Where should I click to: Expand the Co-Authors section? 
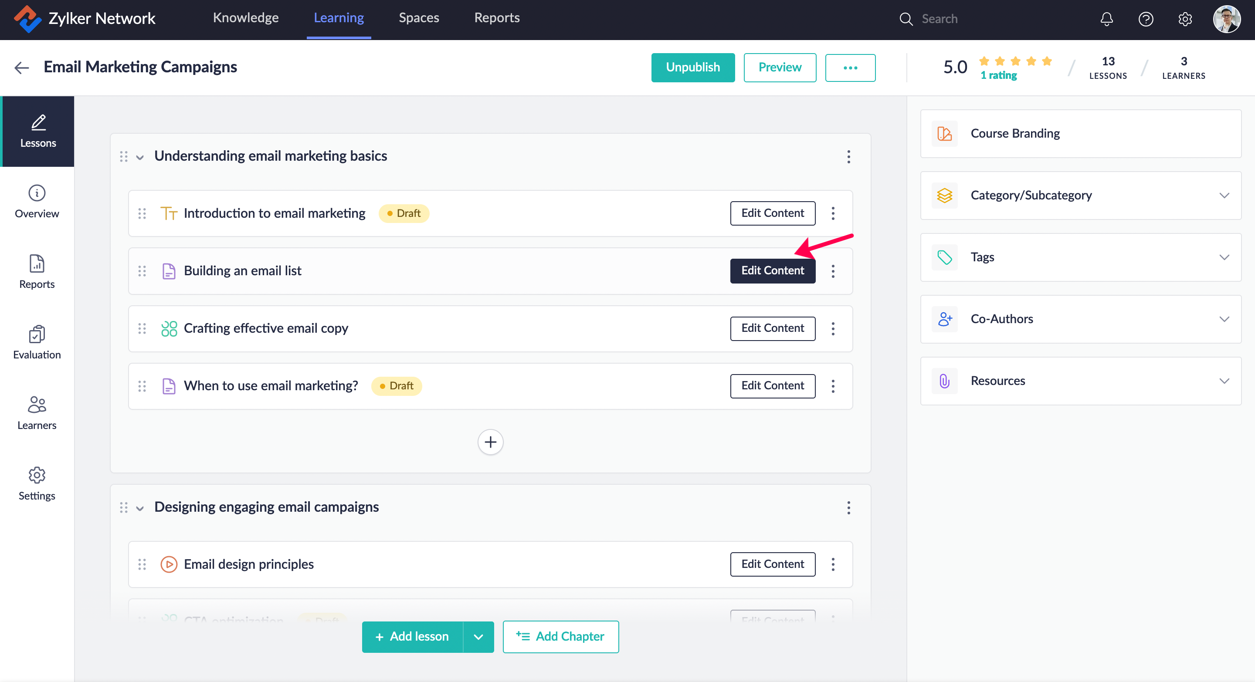point(1224,319)
